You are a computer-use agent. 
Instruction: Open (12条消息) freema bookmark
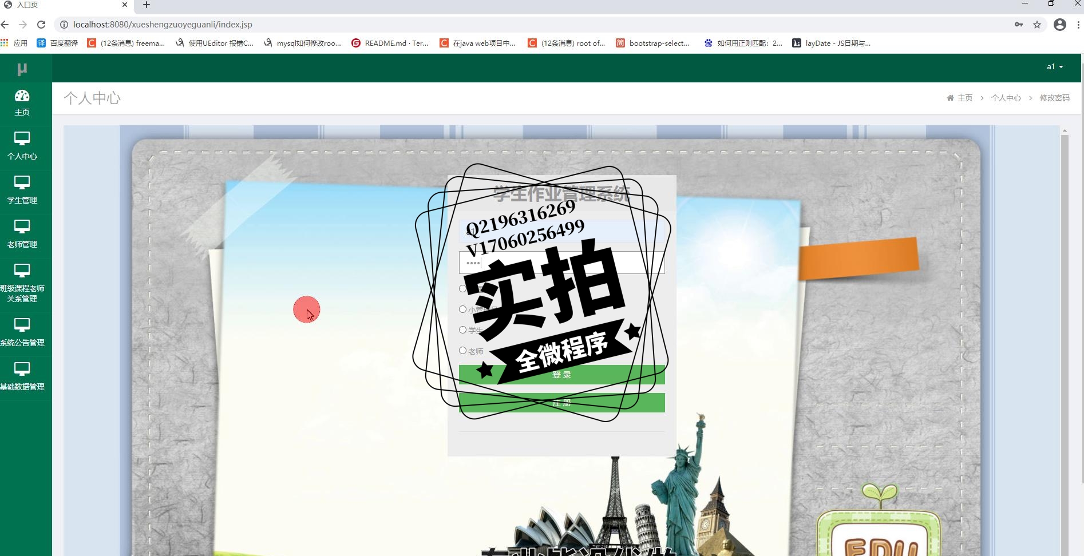(x=126, y=43)
